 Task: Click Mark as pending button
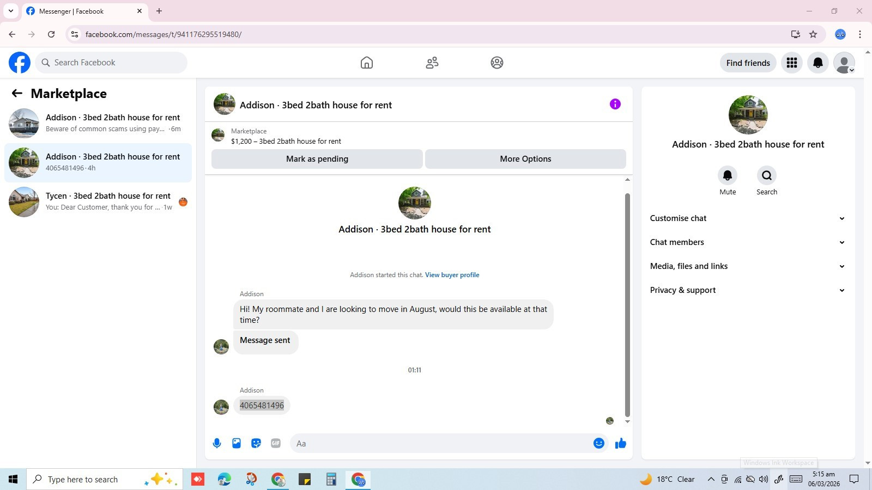317,159
